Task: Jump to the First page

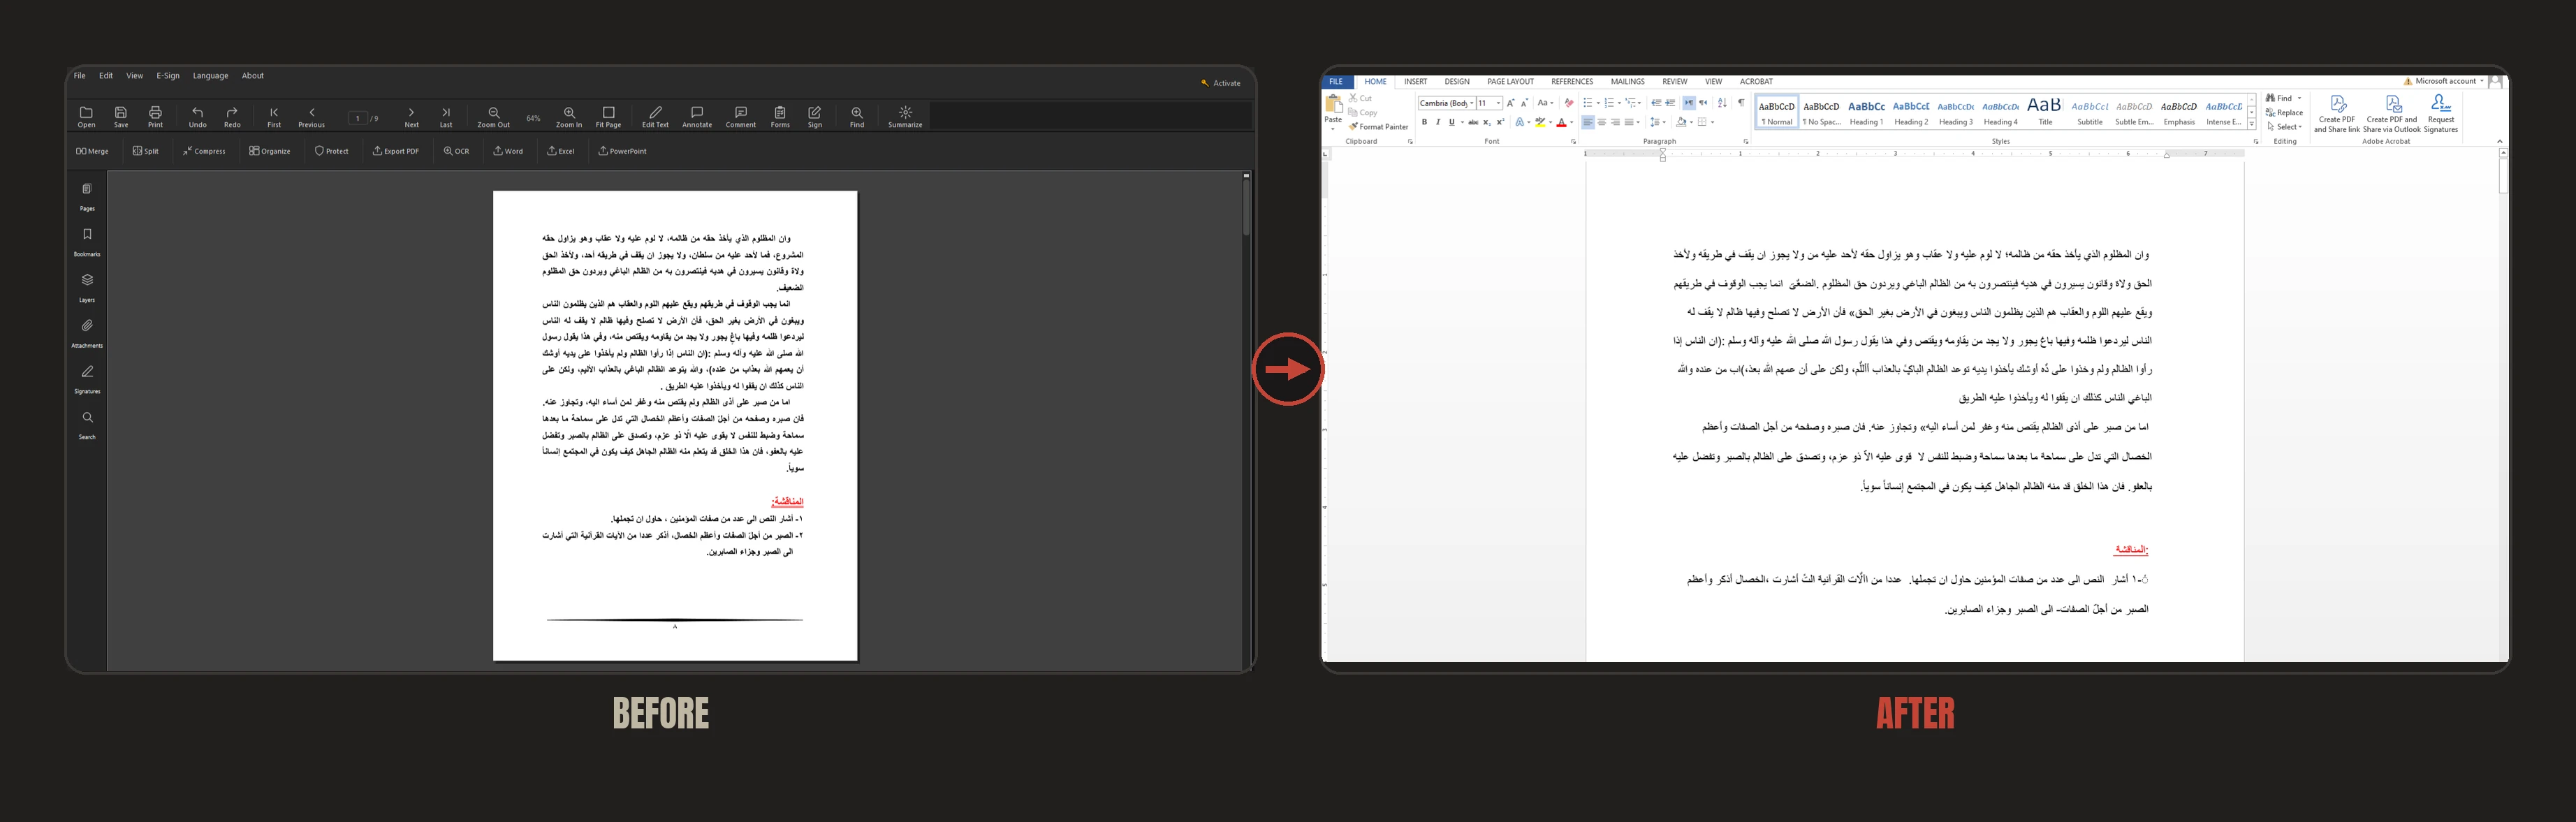Action: pyautogui.click(x=274, y=117)
